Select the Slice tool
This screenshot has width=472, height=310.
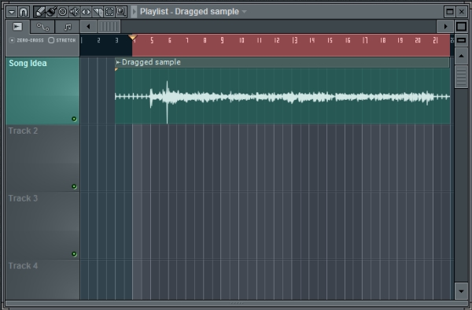point(98,12)
